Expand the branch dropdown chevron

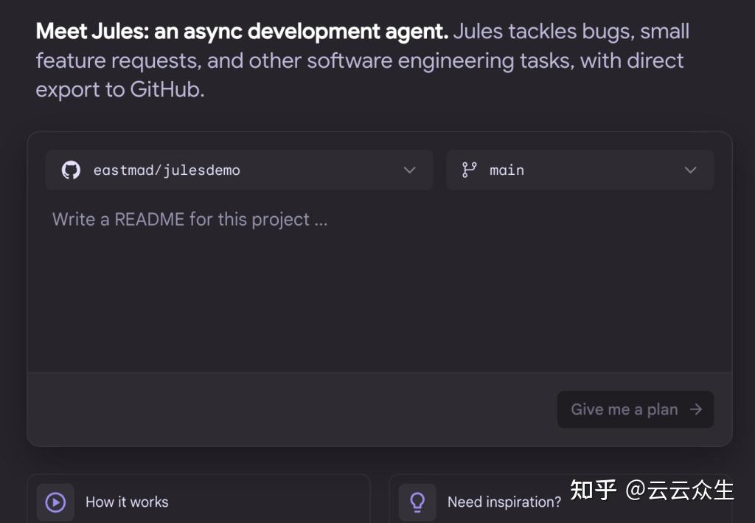pyautogui.click(x=691, y=170)
